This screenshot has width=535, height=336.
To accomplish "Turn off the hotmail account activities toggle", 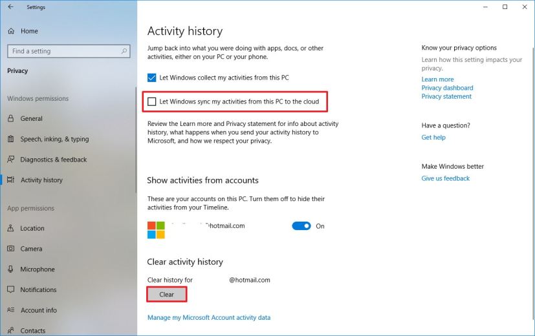I will [301, 226].
